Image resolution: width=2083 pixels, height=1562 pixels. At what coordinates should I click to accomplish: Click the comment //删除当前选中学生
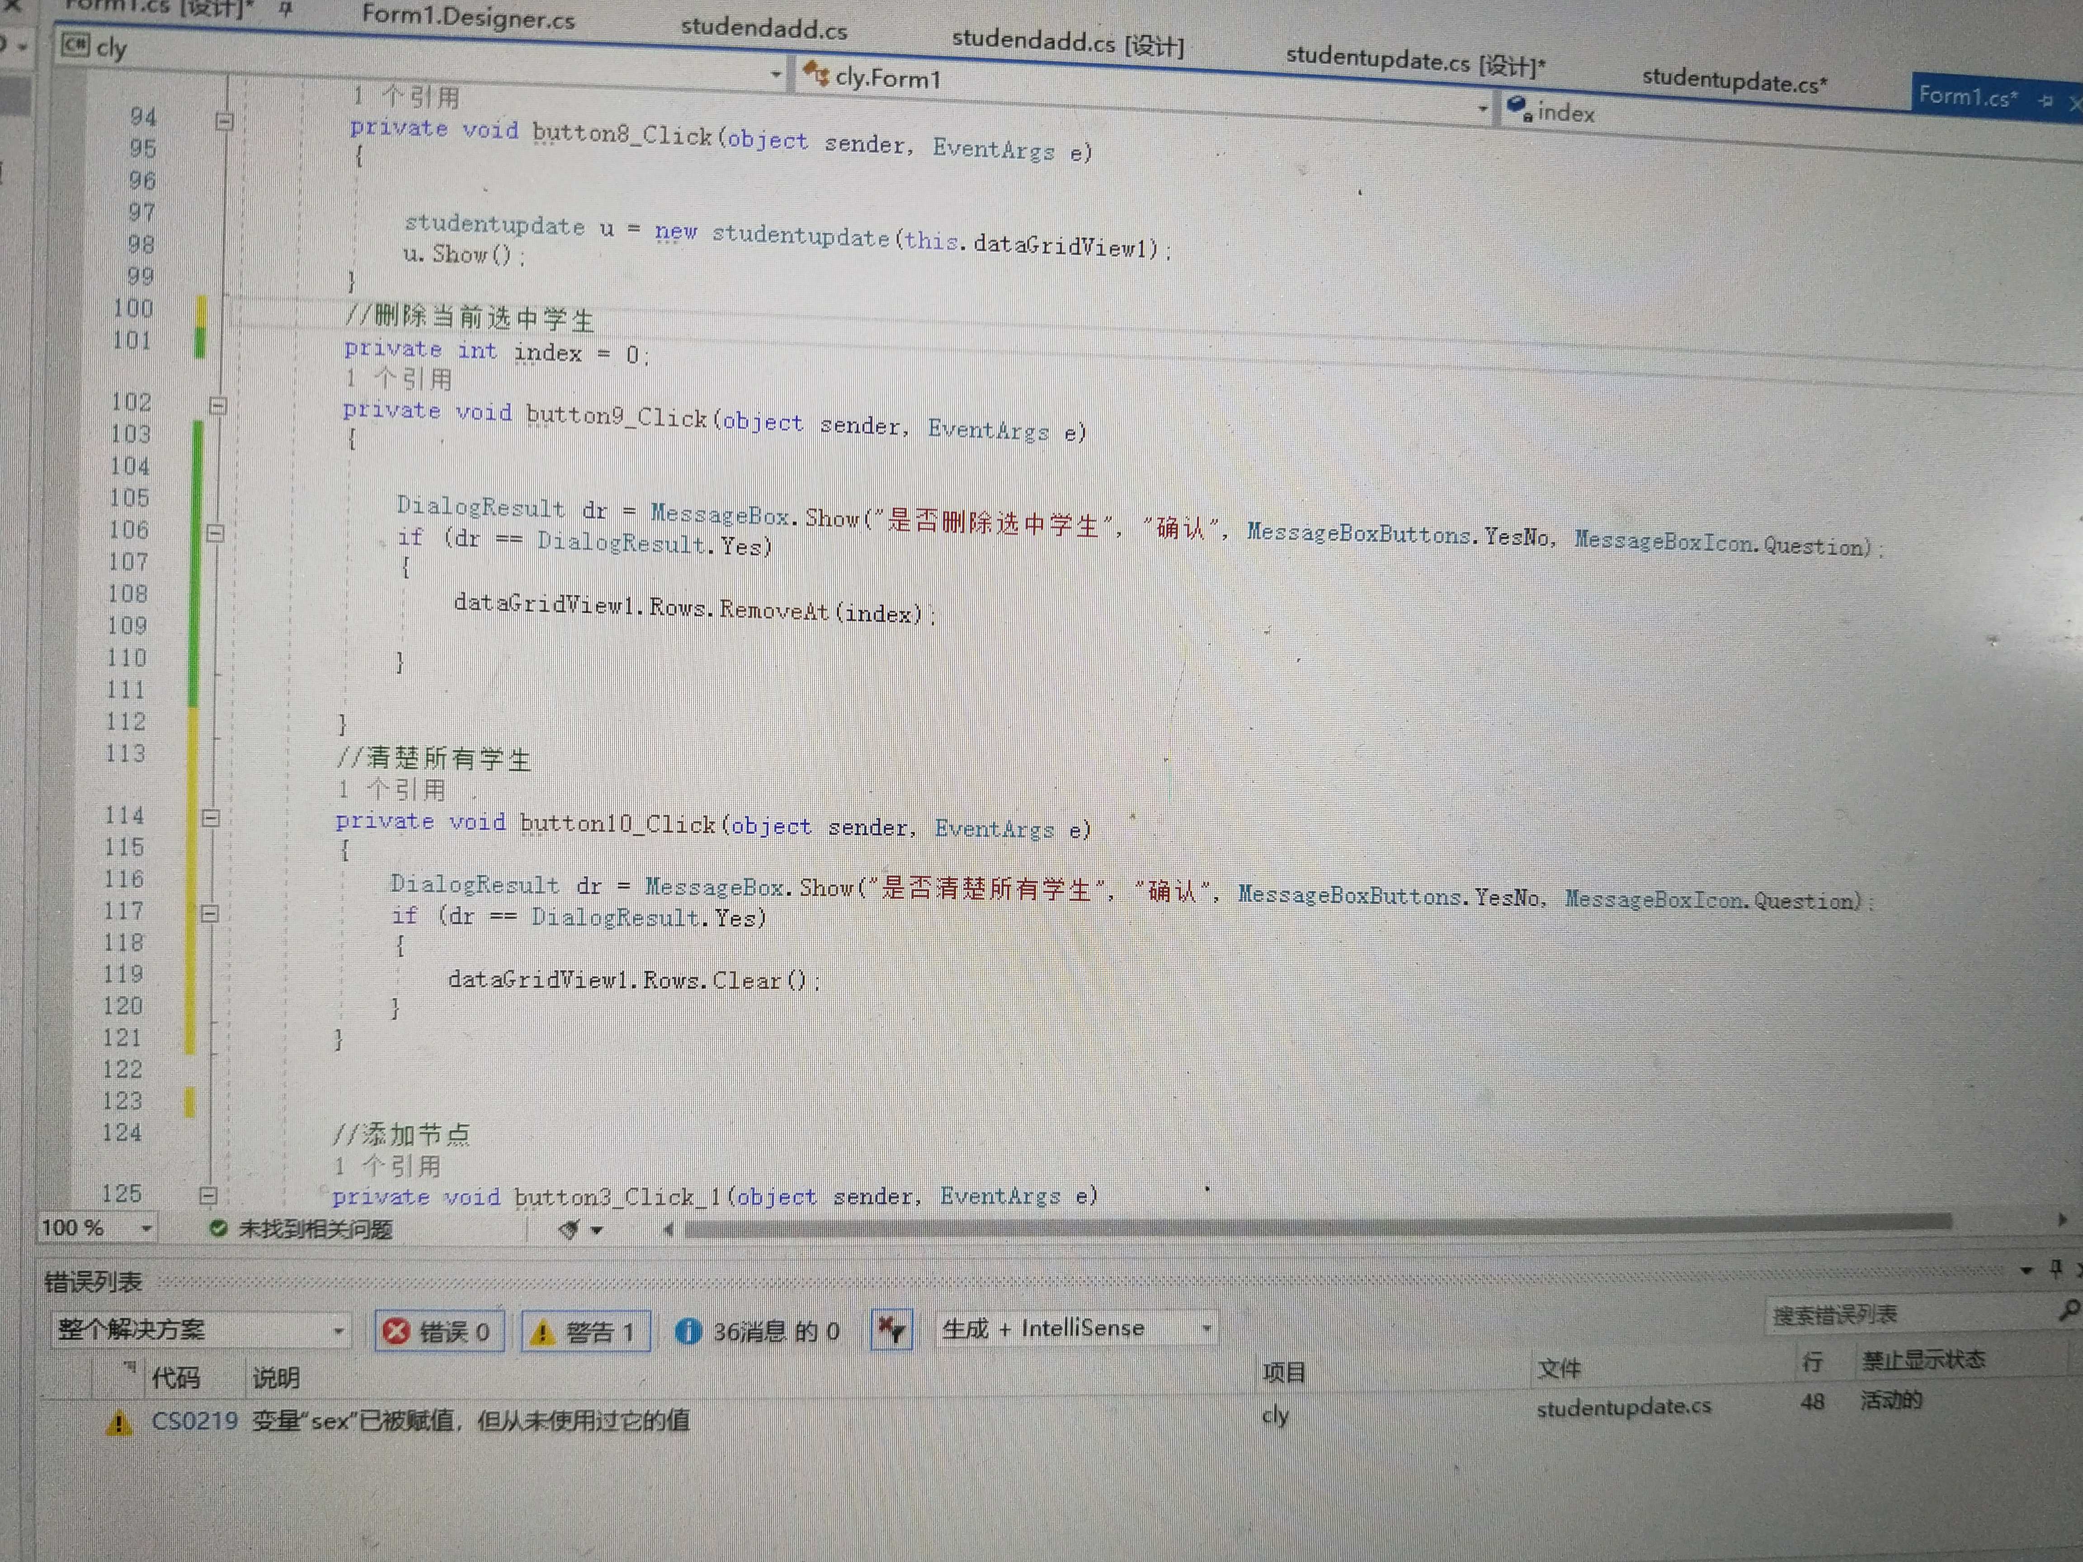point(470,317)
